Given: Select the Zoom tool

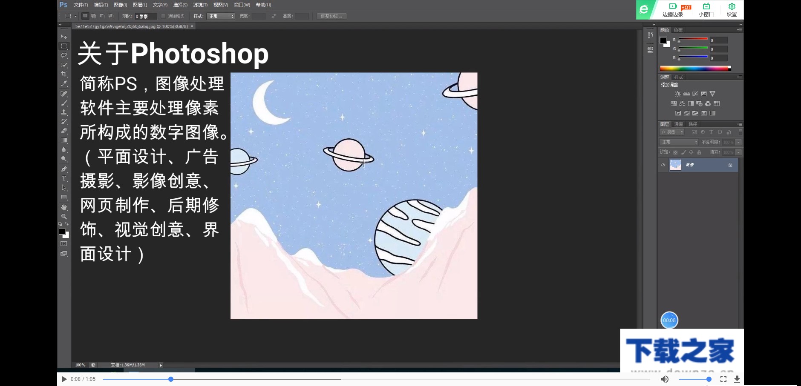Looking at the screenshot, I should pyautogui.click(x=64, y=217).
